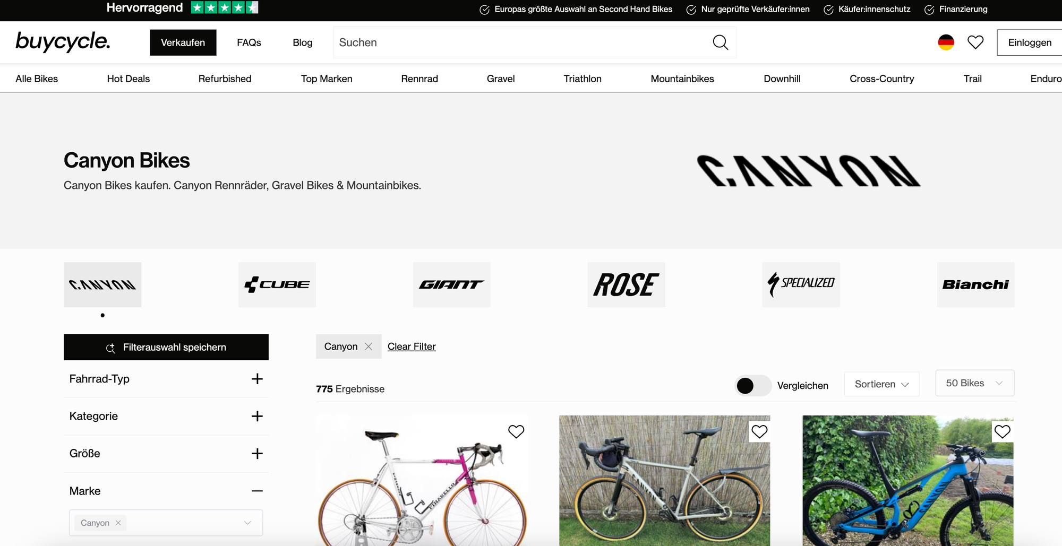The height and width of the screenshot is (546, 1062).
Task: Click the Filterauswahl speichern button
Action: 166,347
